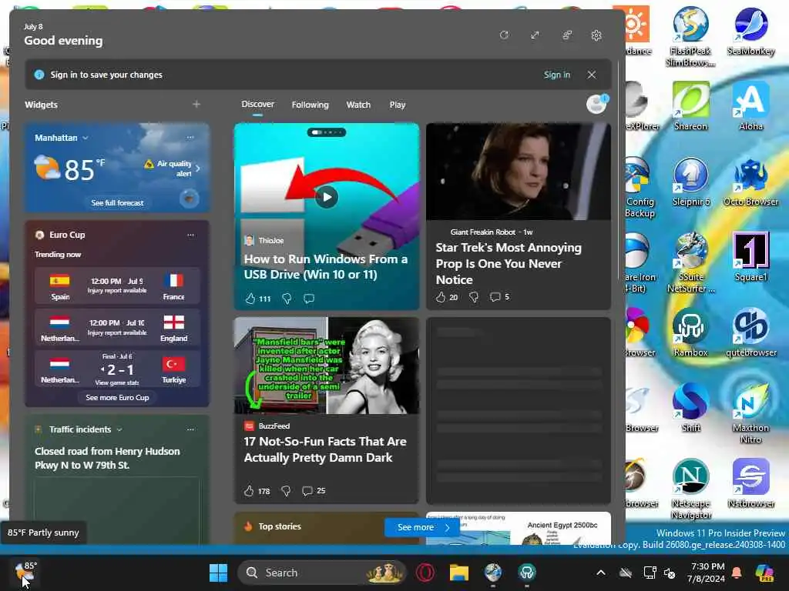Switch to the Following tab
Screen dimensions: 789x591
click(x=310, y=105)
